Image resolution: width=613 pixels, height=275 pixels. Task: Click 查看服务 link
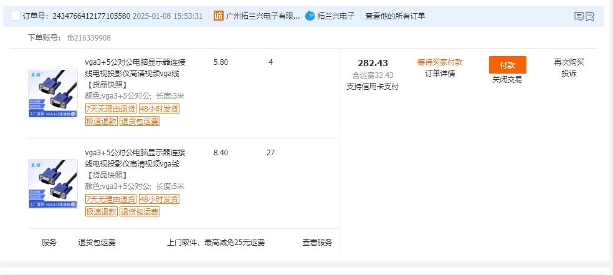(x=317, y=243)
